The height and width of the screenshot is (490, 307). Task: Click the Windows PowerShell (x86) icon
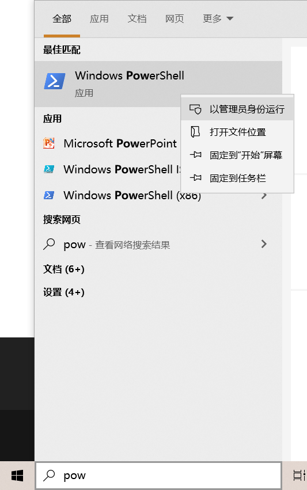coord(49,195)
